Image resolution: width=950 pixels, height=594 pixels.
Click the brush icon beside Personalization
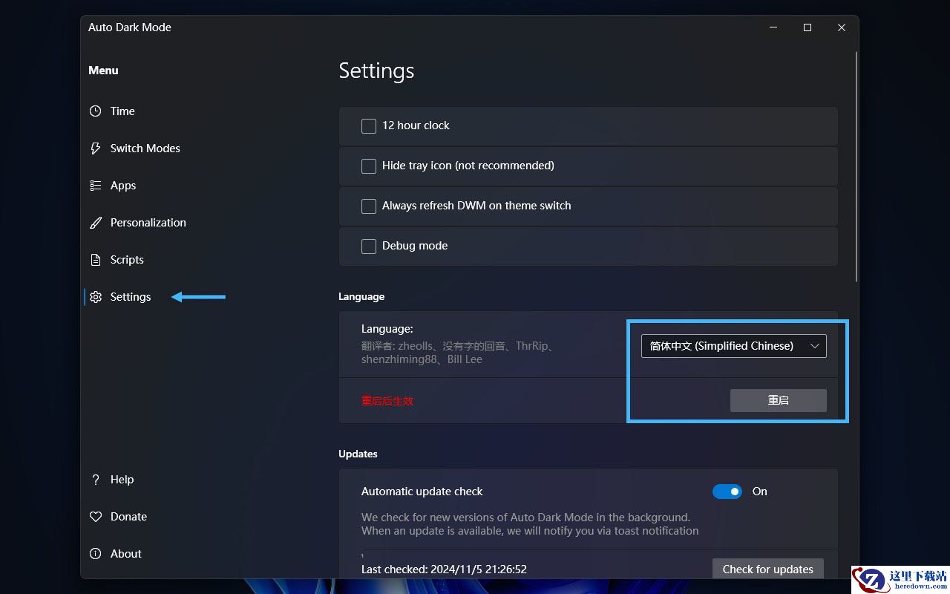point(95,223)
